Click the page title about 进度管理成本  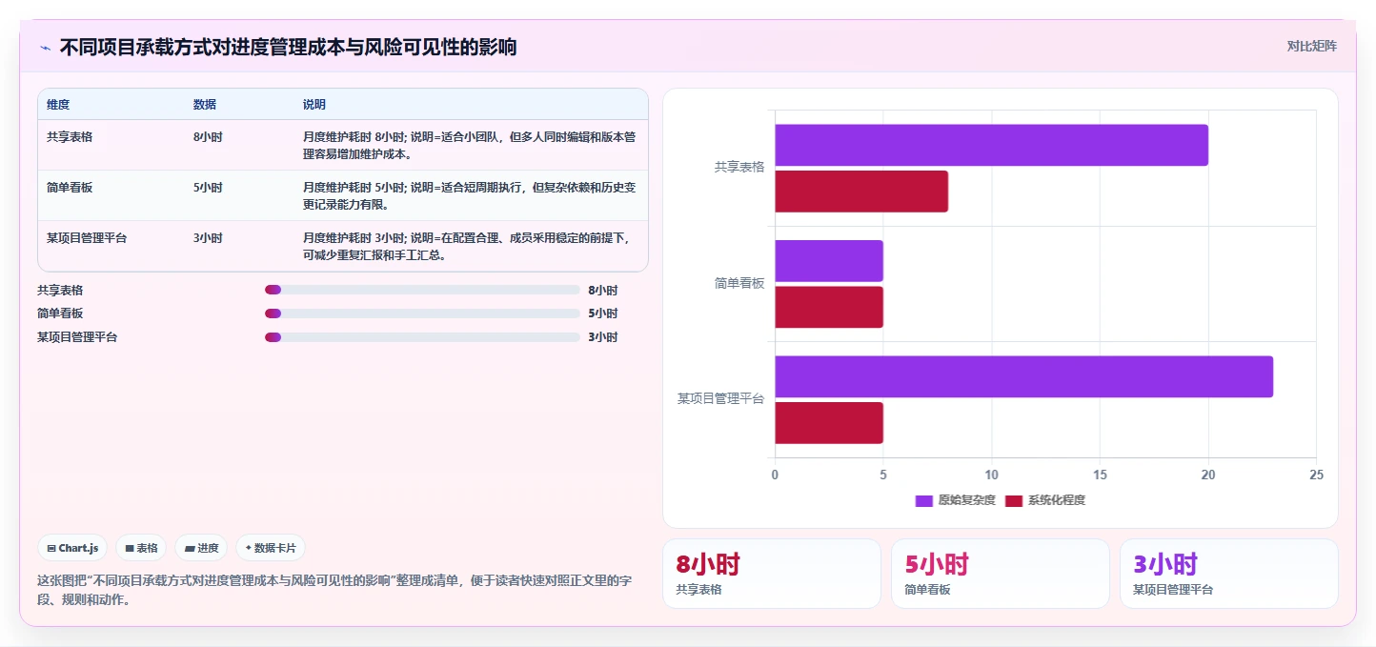[x=289, y=47]
